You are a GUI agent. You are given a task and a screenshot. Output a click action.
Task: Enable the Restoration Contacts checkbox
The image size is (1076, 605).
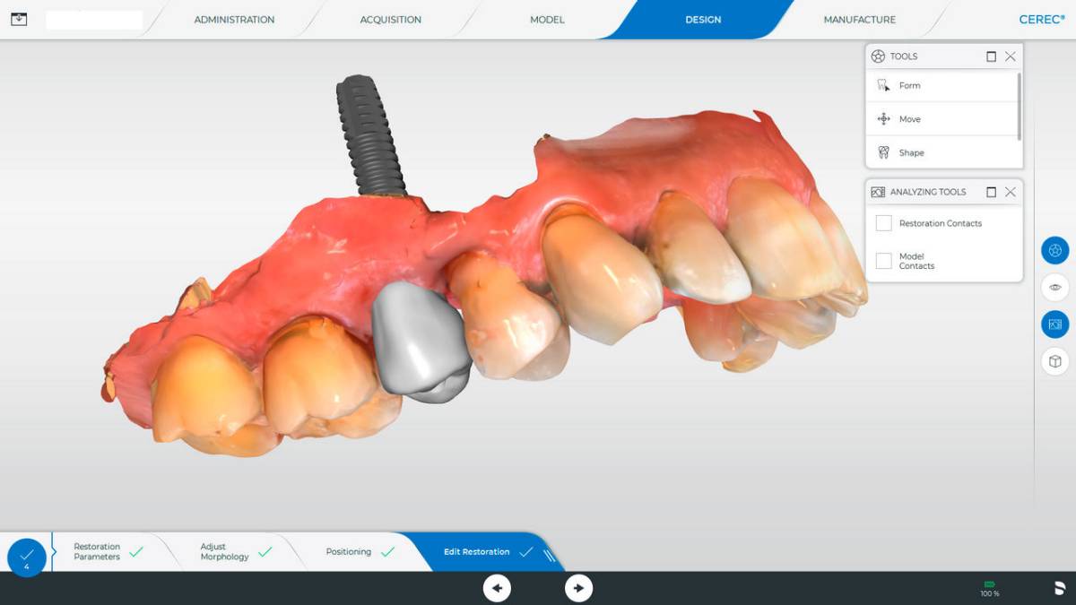click(883, 223)
